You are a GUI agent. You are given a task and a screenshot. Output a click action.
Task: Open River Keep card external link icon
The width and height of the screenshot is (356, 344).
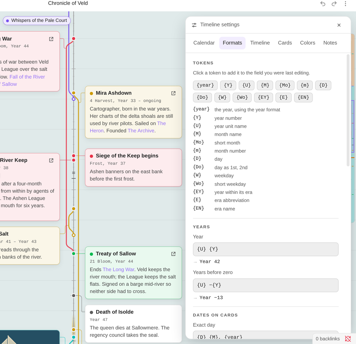[51, 160]
